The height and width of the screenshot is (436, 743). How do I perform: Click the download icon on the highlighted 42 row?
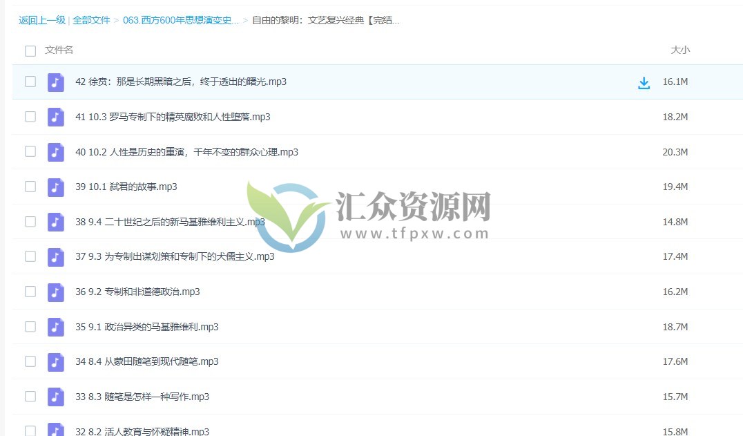644,82
